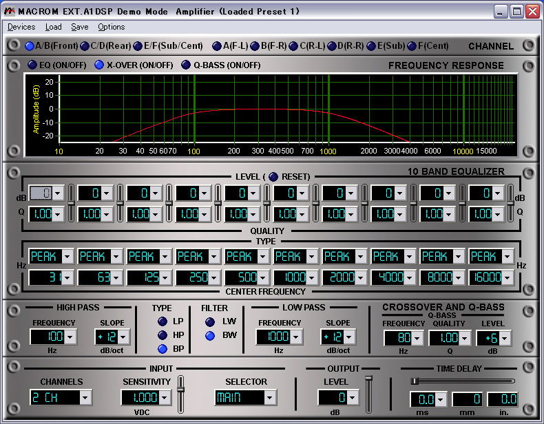Click the 31 Hz band level slider
This screenshot has height=424, width=544.
pos(71,204)
